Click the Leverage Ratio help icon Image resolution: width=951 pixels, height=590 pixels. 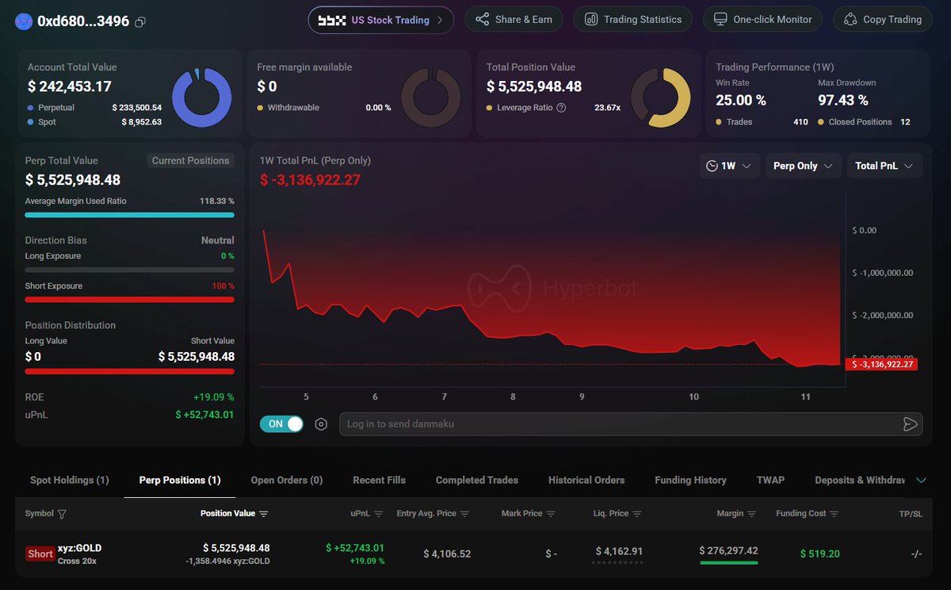pyautogui.click(x=562, y=108)
